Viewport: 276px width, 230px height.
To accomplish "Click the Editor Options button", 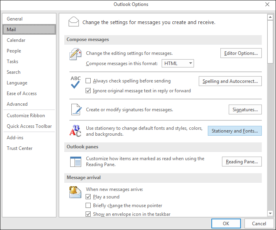I will coord(241,53).
